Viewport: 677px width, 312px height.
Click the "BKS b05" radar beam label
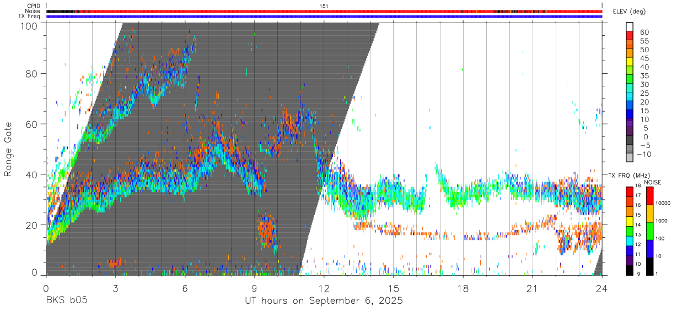coord(67,301)
